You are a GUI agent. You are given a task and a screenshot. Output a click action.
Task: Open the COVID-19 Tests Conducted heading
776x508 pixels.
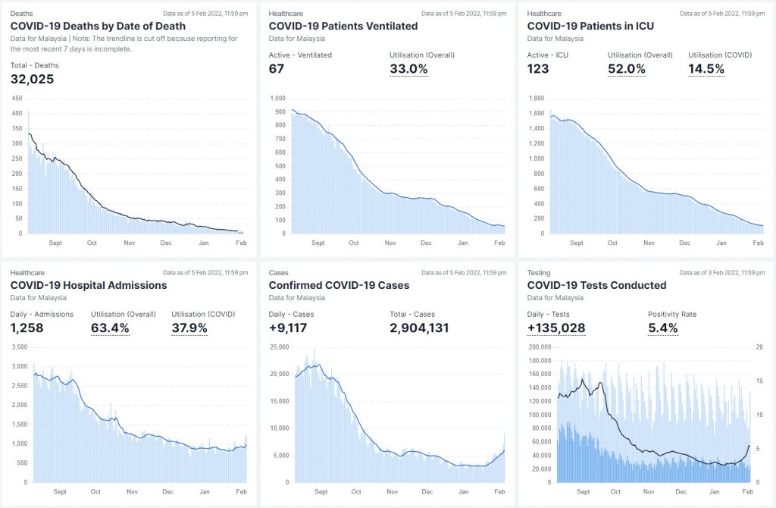(596, 285)
